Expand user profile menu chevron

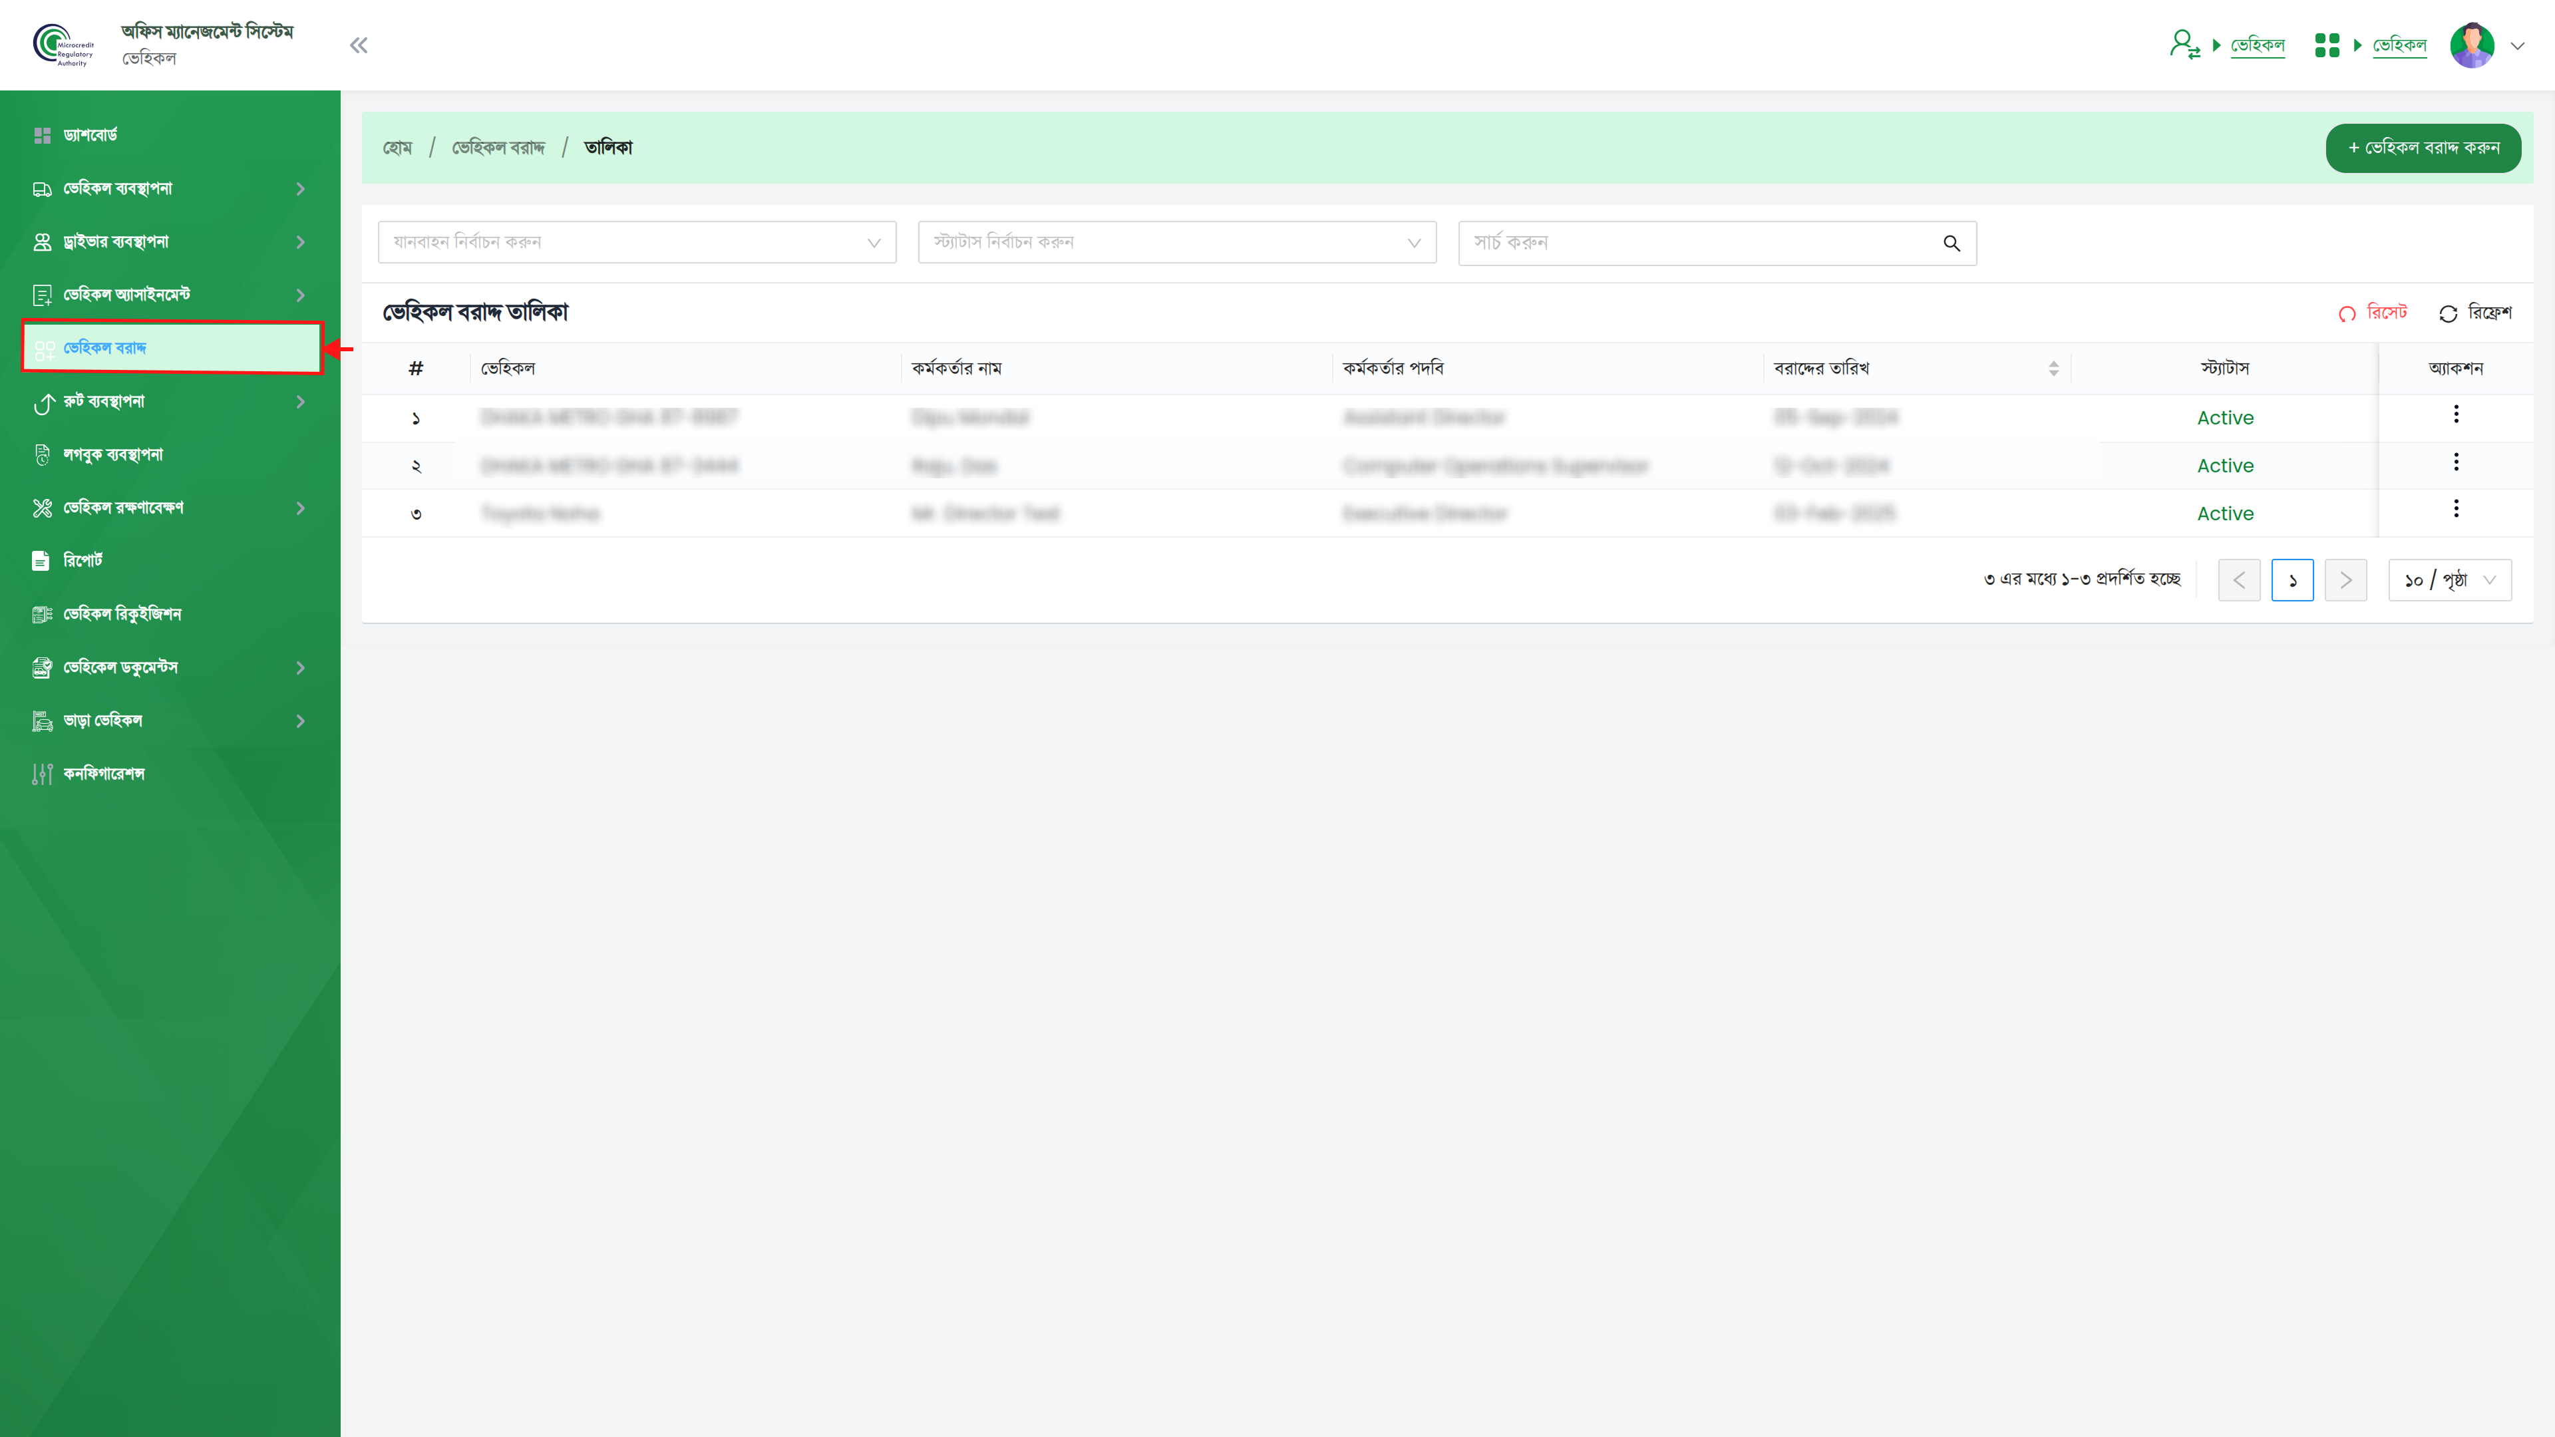[x=2517, y=46]
